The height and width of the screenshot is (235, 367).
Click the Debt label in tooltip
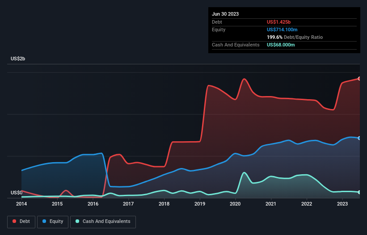[217, 22]
